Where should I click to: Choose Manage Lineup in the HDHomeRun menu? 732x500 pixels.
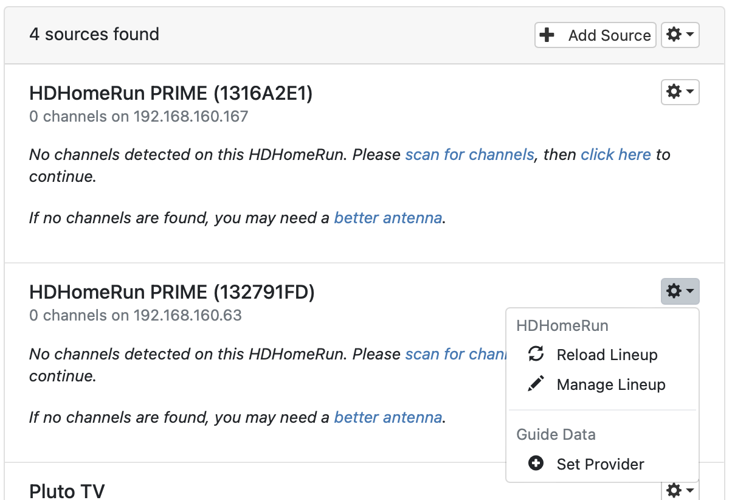click(611, 384)
